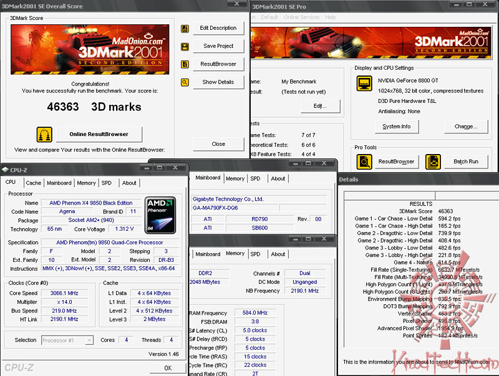
Task: Save the project with Save Project
Action: tap(218, 46)
